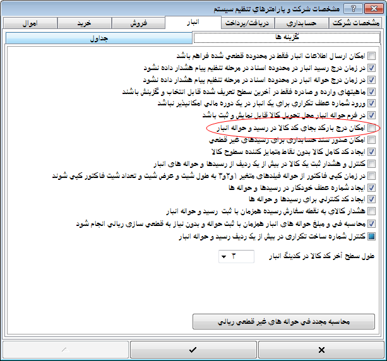Screen dimensions: 387x361
Task: Click the confirm checkmark button at bottom
Action: [193, 349]
